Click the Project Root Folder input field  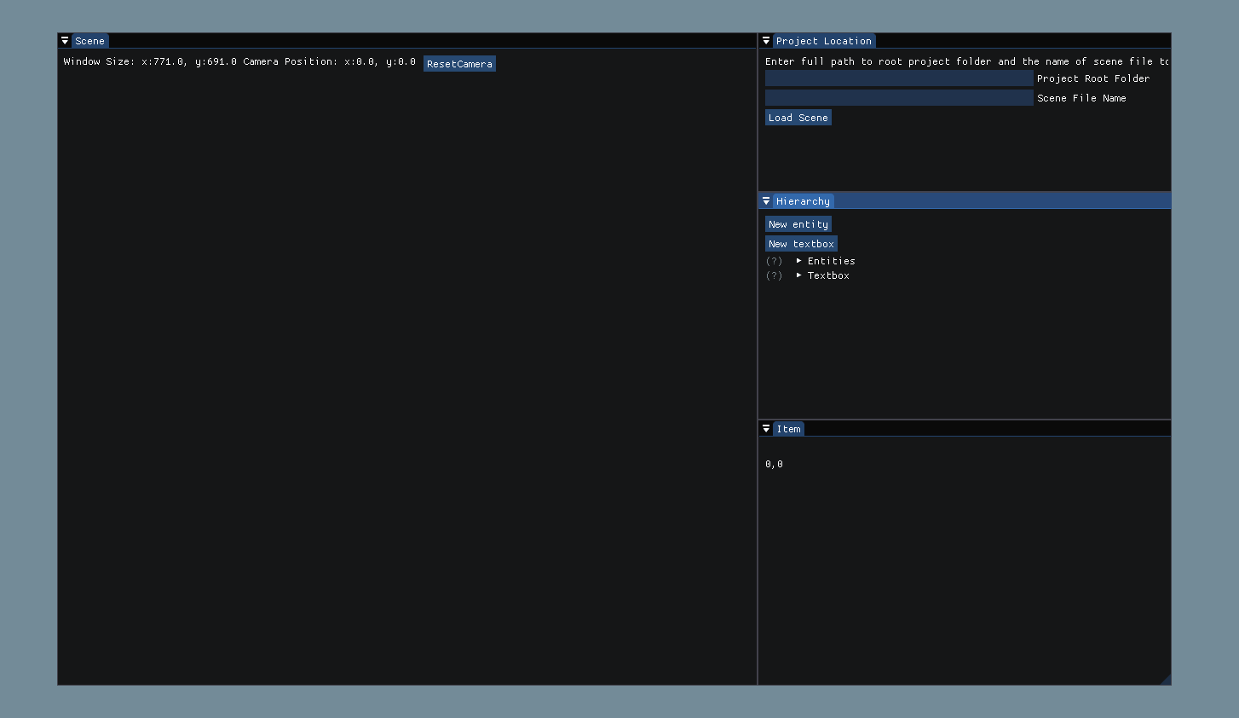899,77
